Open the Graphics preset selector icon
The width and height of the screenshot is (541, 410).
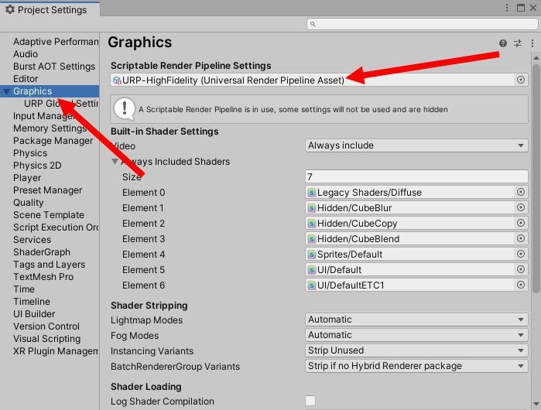(x=518, y=43)
